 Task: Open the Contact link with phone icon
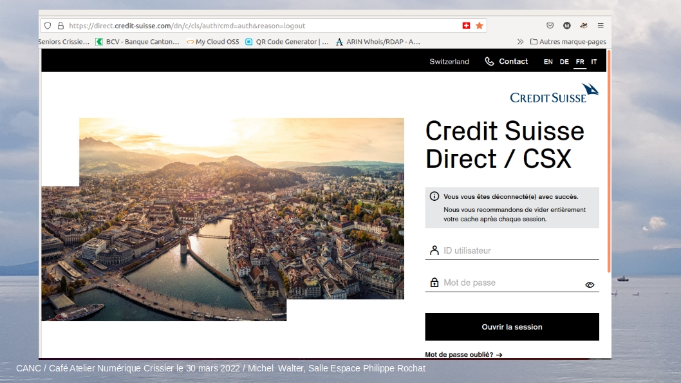tap(507, 61)
